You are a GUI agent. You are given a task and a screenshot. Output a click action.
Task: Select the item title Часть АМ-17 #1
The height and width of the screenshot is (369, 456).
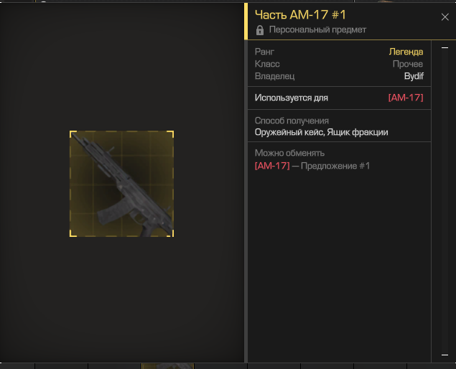coord(300,15)
